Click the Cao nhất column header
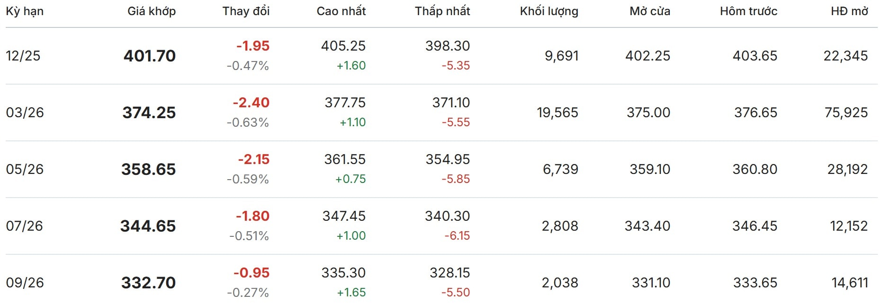Viewport: 882px width, 303px height. pos(341,11)
